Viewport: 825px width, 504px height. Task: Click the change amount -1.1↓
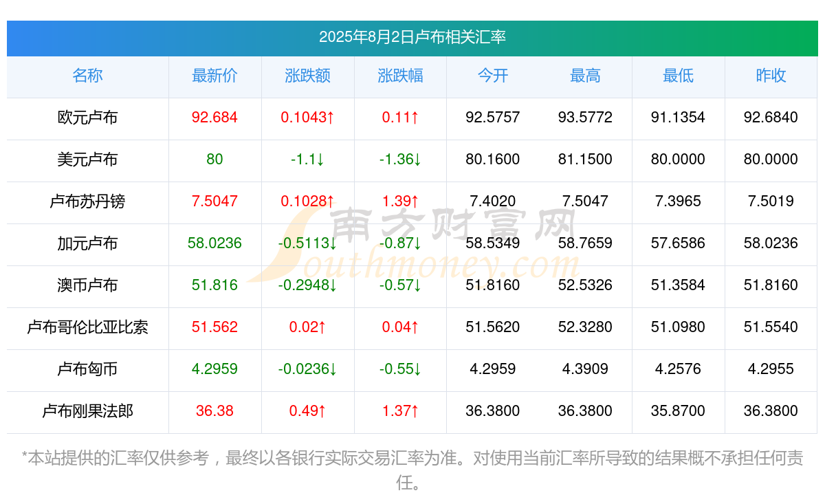(x=307, y=160)
